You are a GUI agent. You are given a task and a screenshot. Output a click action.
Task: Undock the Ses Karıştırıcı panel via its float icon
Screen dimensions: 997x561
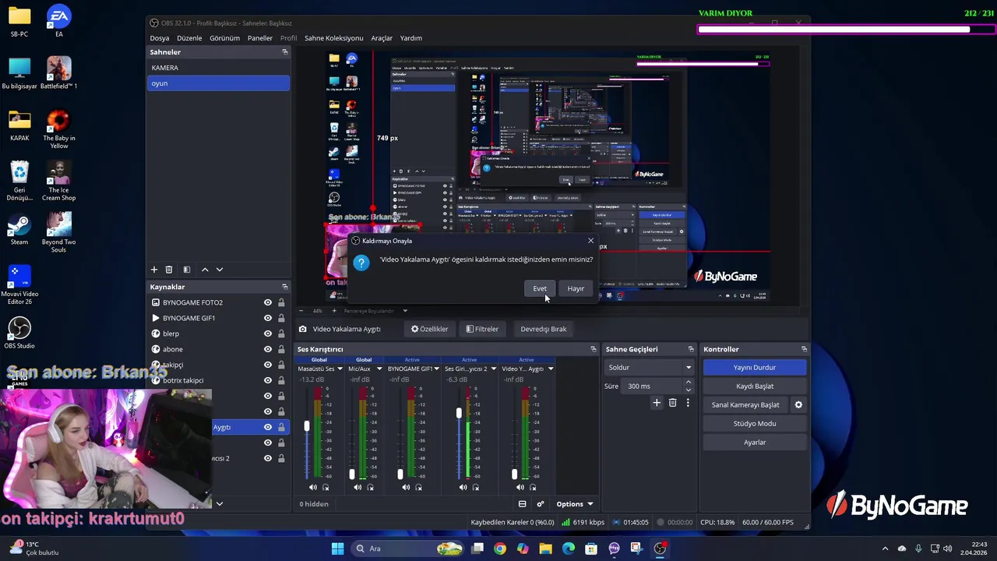[593, 349]
